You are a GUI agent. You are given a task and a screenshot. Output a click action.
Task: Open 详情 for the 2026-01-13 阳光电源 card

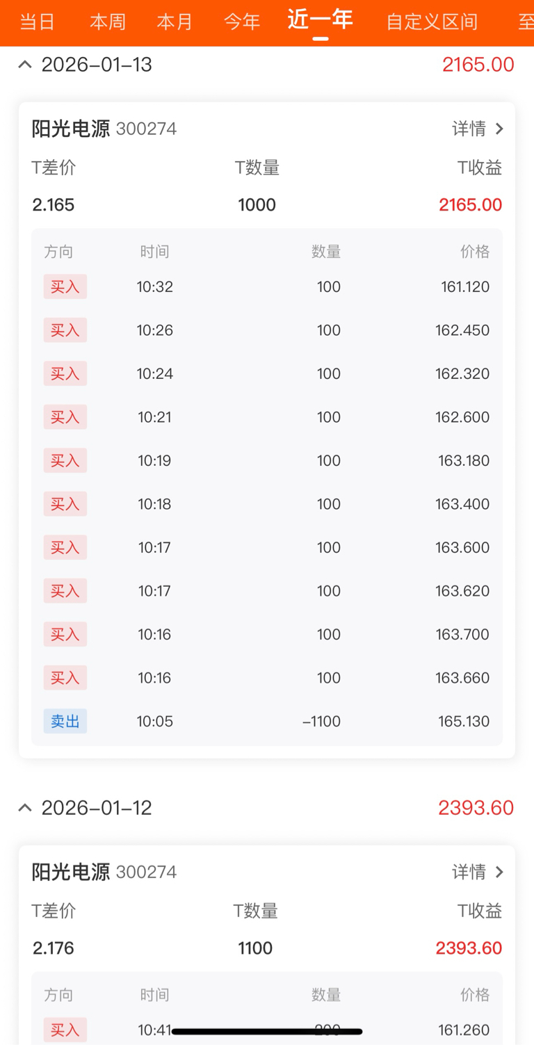469,129
